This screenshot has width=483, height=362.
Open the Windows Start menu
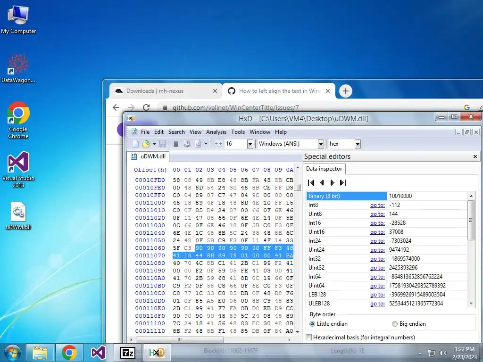coord(12,353)
